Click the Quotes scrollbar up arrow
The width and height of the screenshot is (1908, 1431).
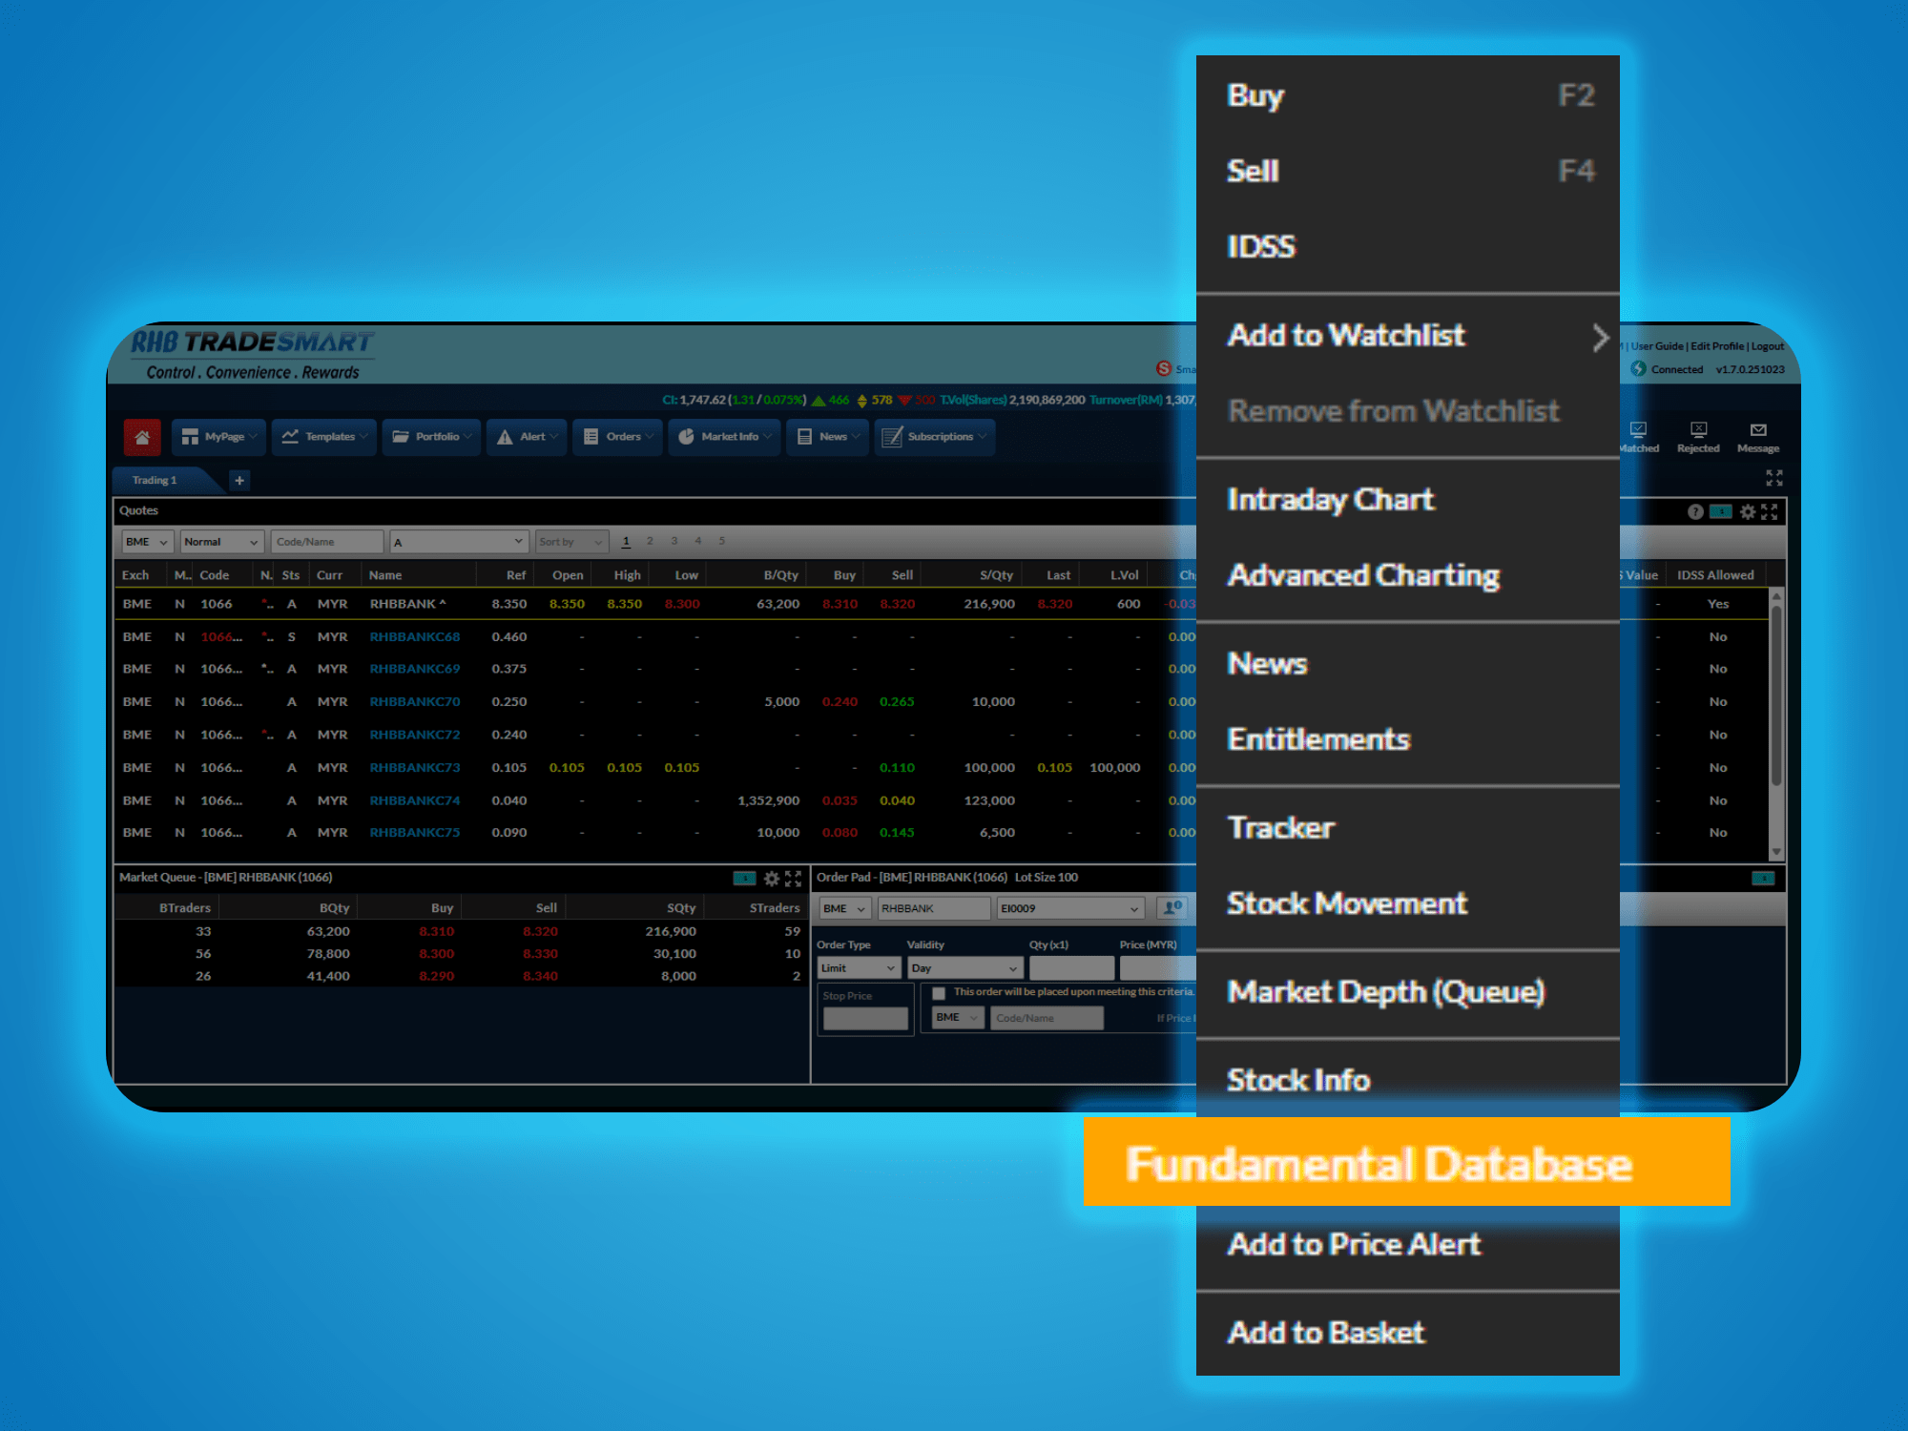[x=1776, y=596]
